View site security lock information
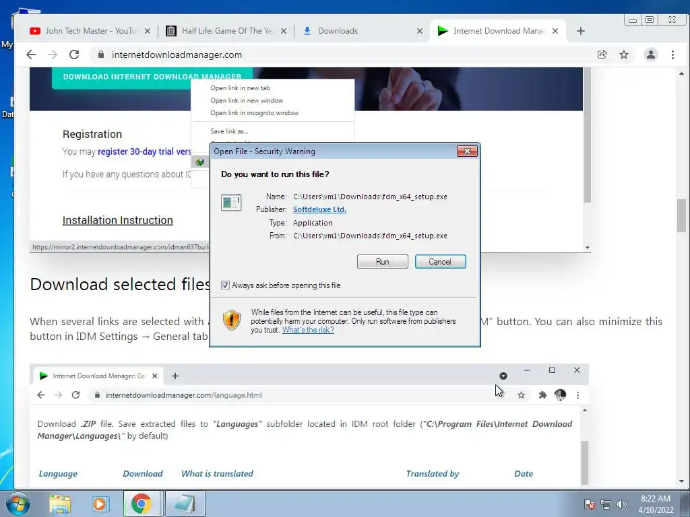This screenshot has height=517, width=690. (x=101, y=55)
